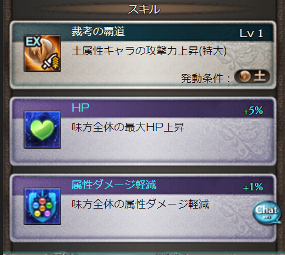Open the 裁考の覇道 skill panel
Screen dimensions: 285x255
pos(143,55)
